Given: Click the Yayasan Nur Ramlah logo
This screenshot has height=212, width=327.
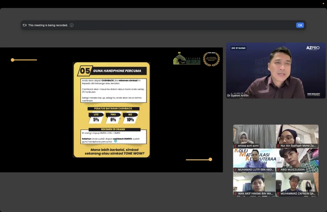Looking at the screenshot, I should [x=186, y=59].
